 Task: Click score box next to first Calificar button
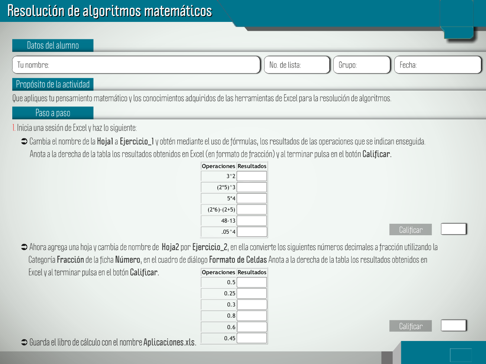pyautogui.click(x=453, y=229)
